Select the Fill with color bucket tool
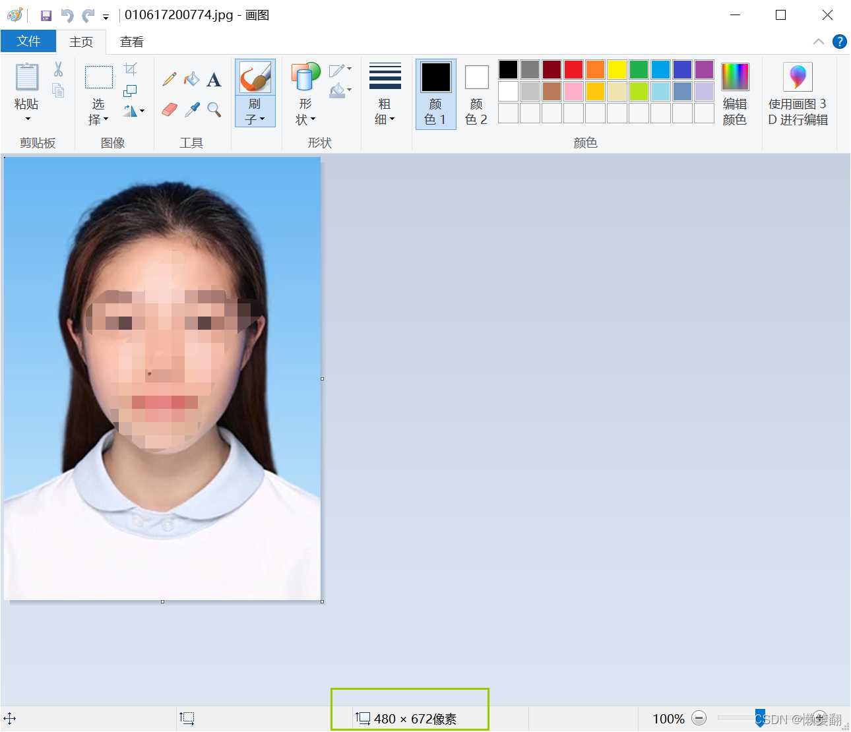This screenshot has width=851, height=732. 191,80
